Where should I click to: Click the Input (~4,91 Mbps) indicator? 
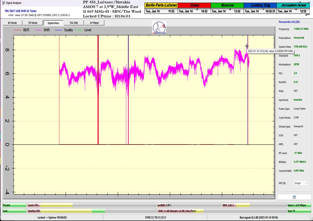coord(299,205)
